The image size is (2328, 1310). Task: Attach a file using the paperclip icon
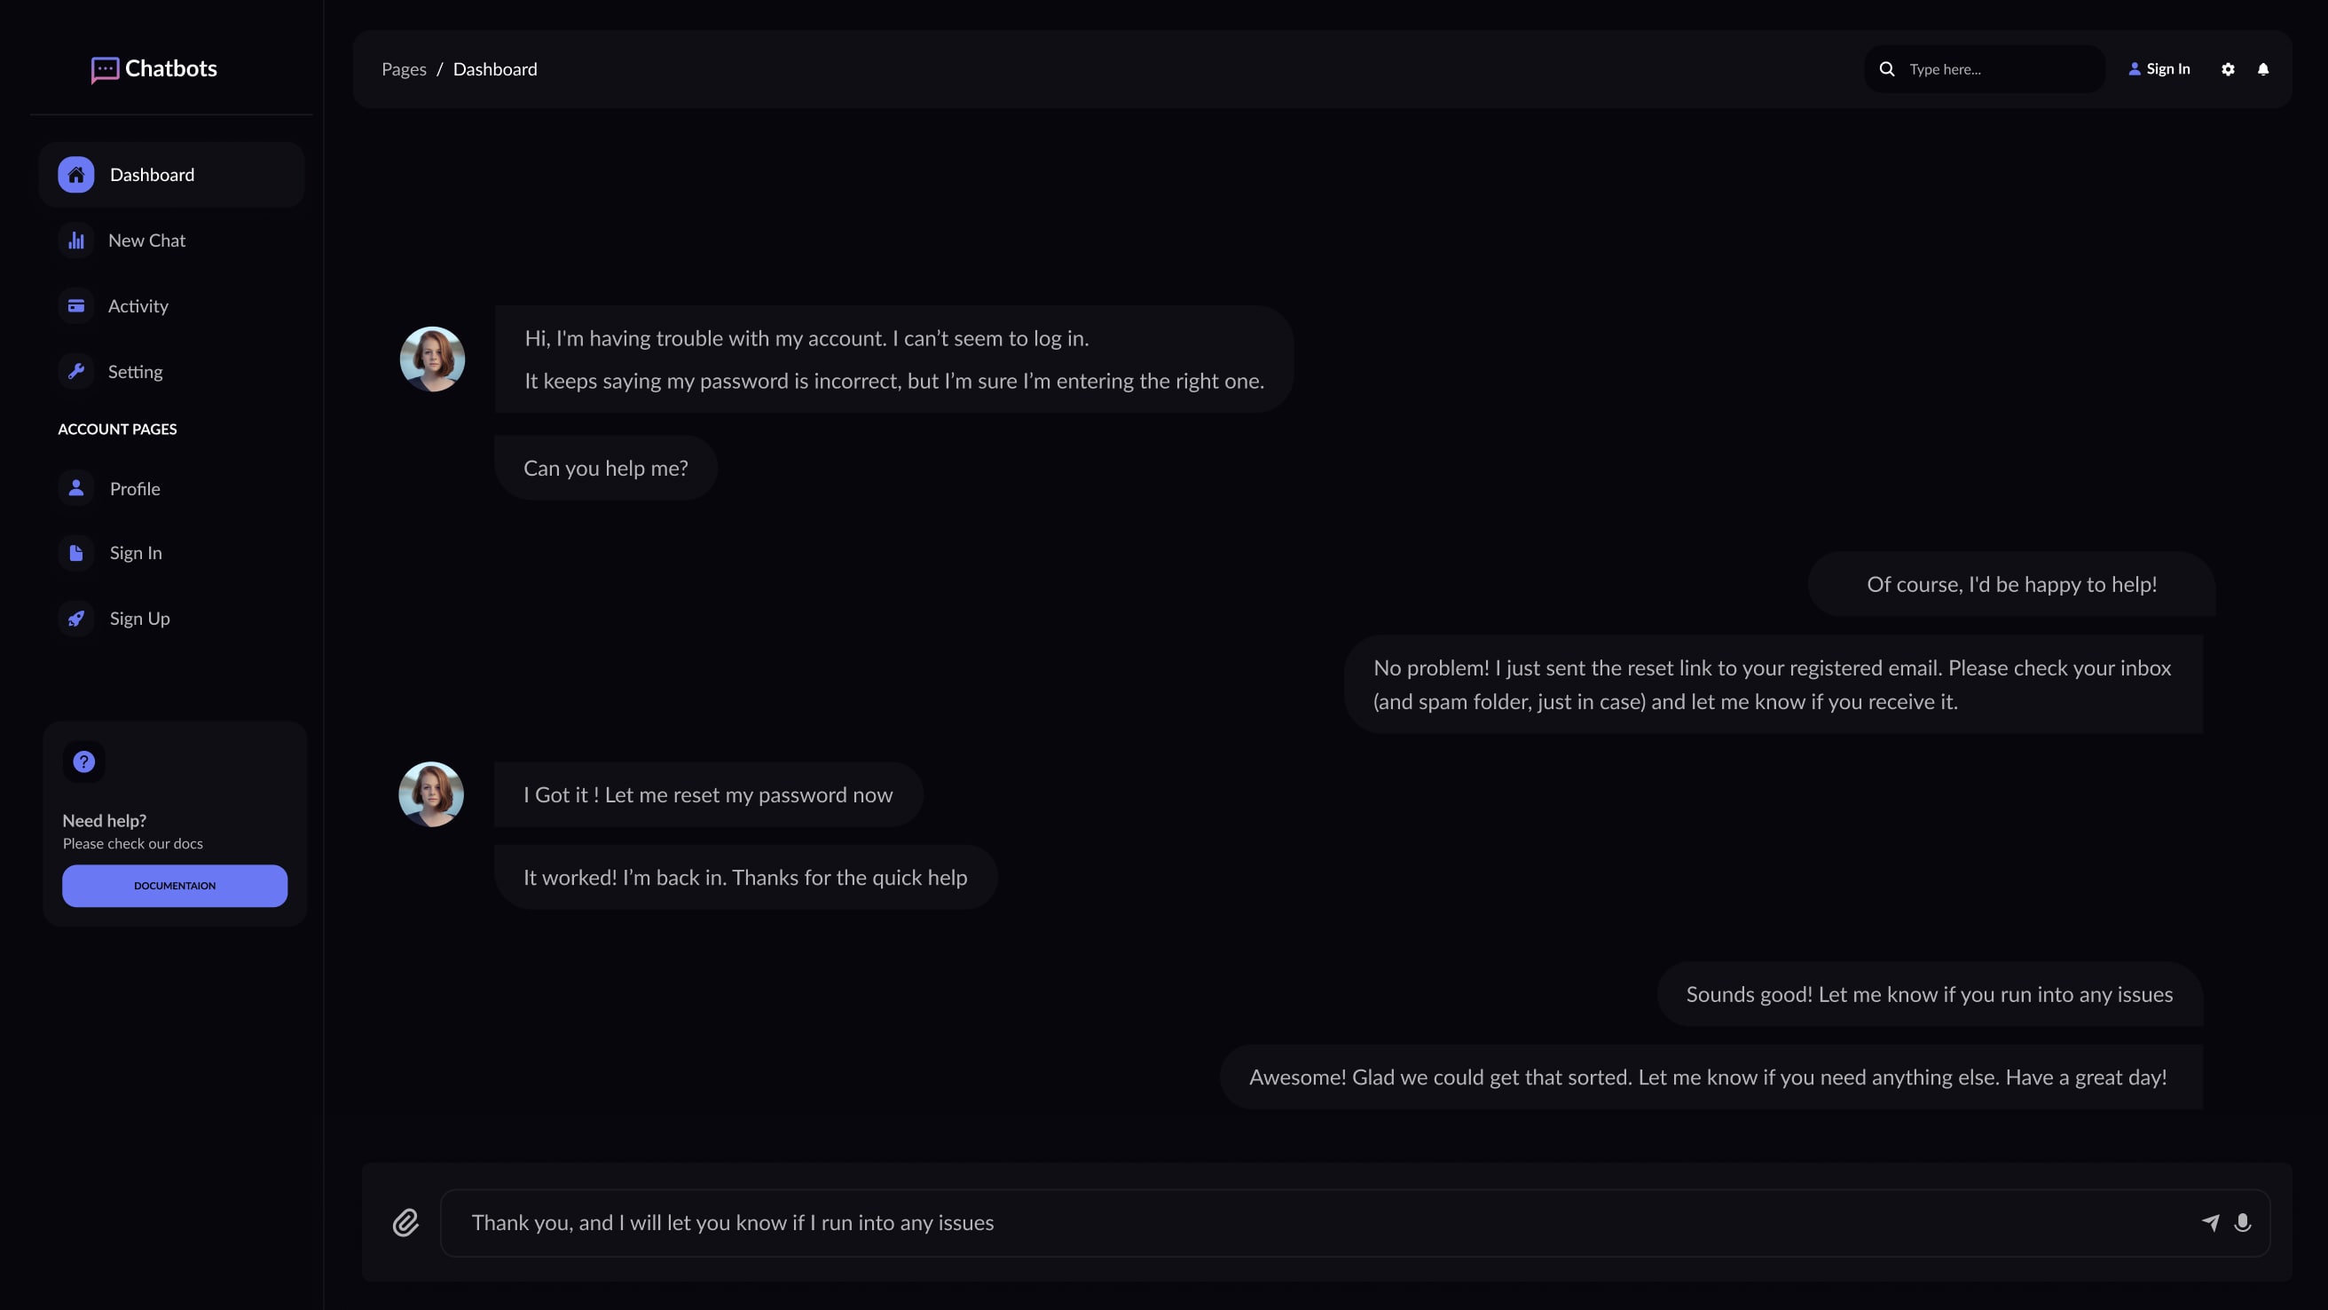pyautogui.click(x=405, y=1222)
